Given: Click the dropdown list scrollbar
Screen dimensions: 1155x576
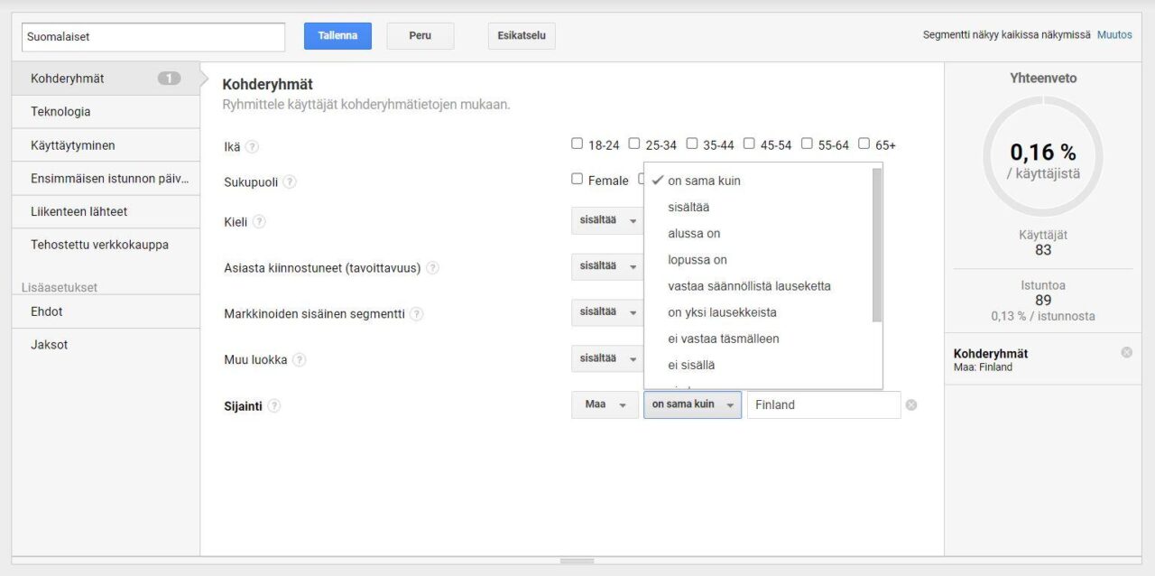Looking at the screenshot, I should (877, 245).
